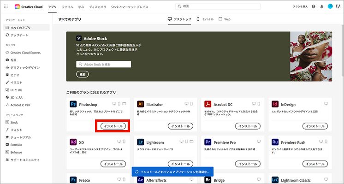The width and height of the screenshot is (344, 184).
Task: Install Premiere Rush with the インストール button
Action: (315, 164)
